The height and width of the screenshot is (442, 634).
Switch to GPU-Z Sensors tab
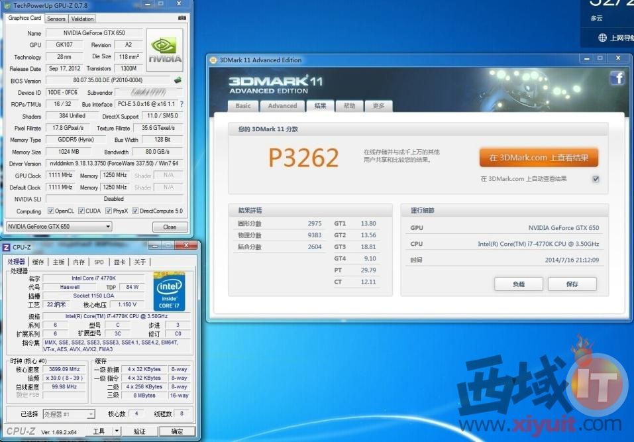click(x=56, y=19)
